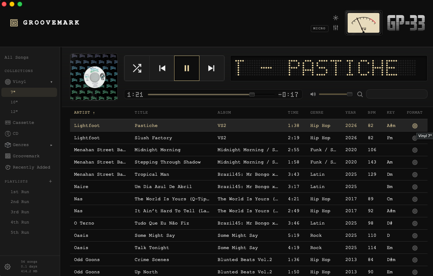This screenshot has width=433, height=276.
Task: Click vinyl format icon in Some Might Say row
Action: pyautogui.click(x=415, y=236)
